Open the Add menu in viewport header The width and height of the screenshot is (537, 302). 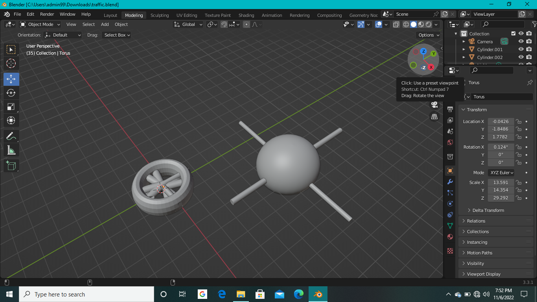(105, 24)
